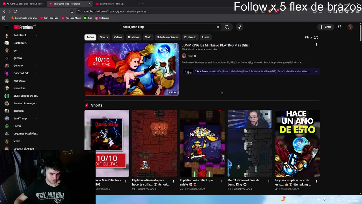Open the 'JUMP KING Es Mi Nuevo PLATINO' title
The width and height of the screenshot is (362, 204).
click(216, 45)
